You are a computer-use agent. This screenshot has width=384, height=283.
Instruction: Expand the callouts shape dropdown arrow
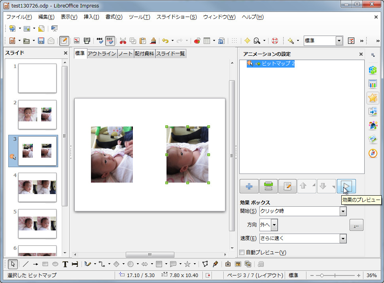(180, 264)
